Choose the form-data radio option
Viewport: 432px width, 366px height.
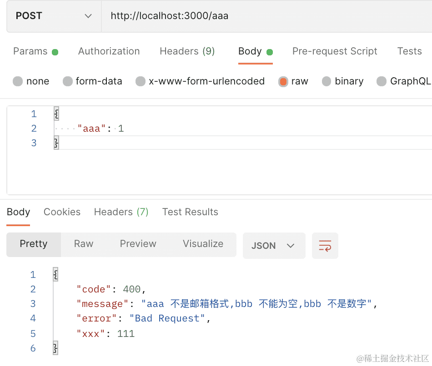pyautogui.click(x=68, y=82)
